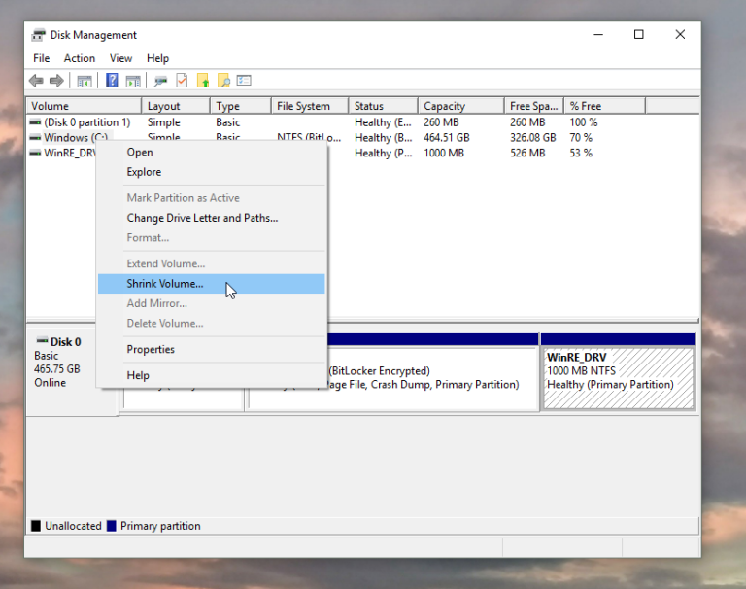
Task: Click the disk rescan/connect toolbar icon
Action: (x=160, y=82)
